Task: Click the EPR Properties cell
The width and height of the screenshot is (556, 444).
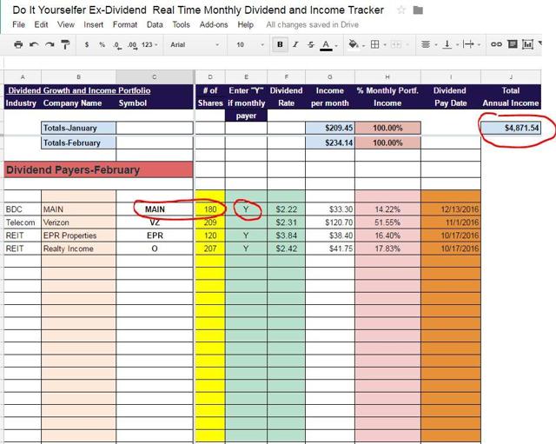Action: (x=78, y=235)
